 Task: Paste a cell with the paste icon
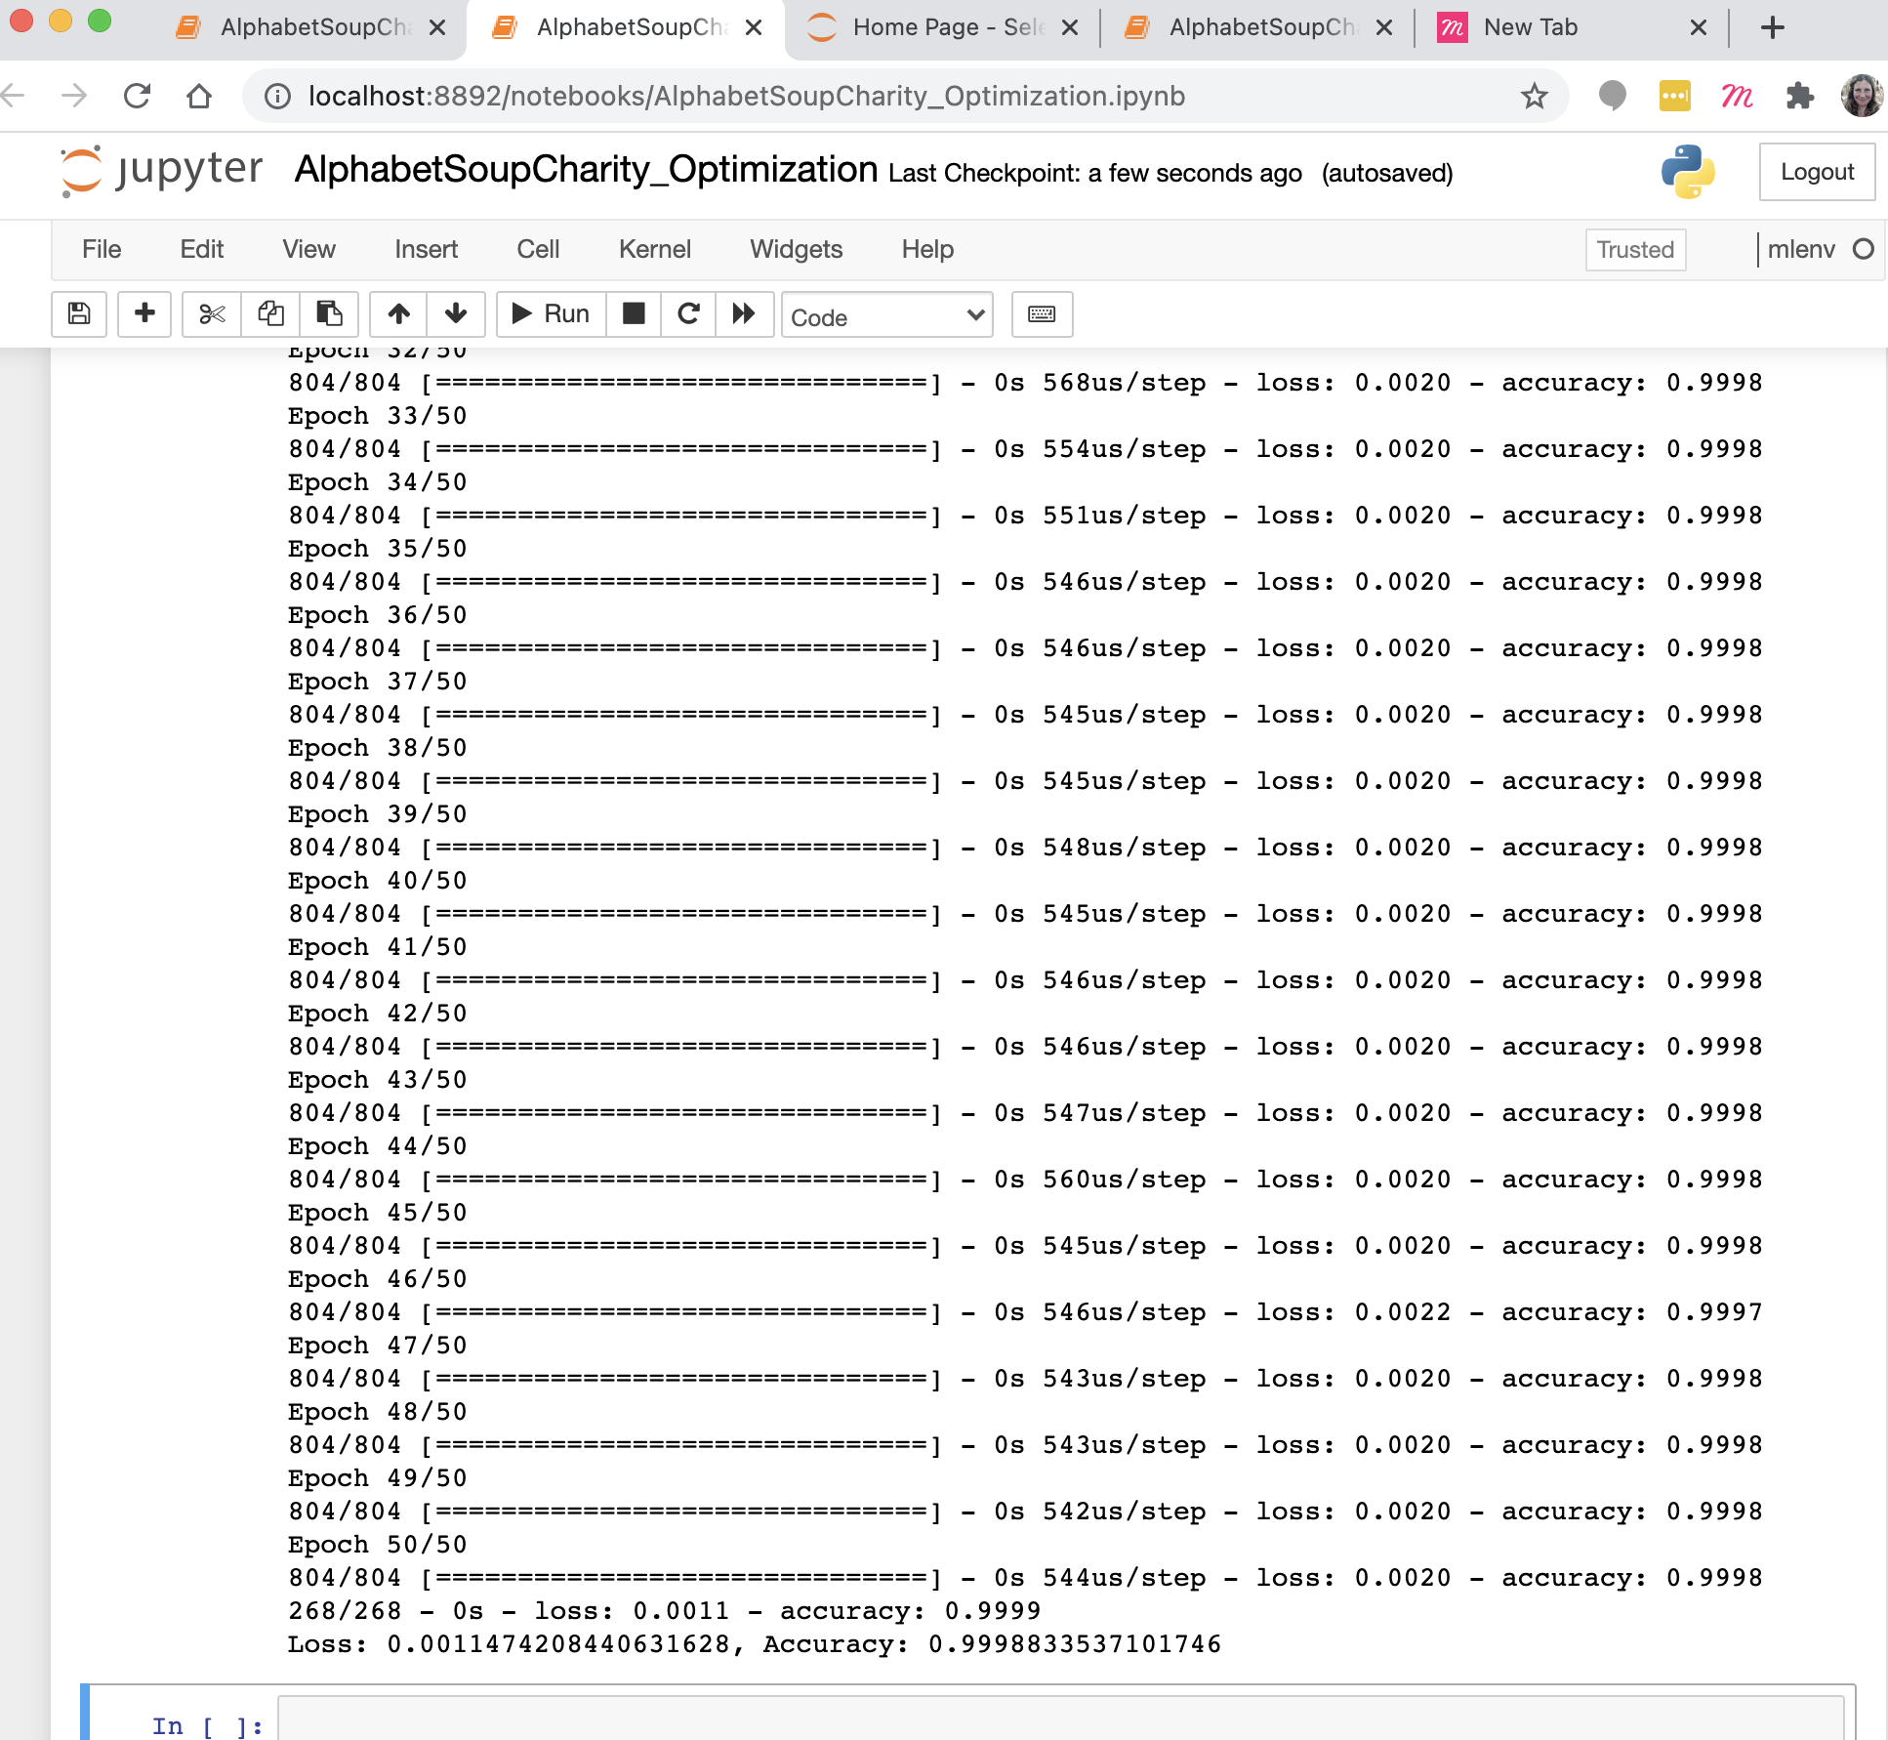pos(330,313)
